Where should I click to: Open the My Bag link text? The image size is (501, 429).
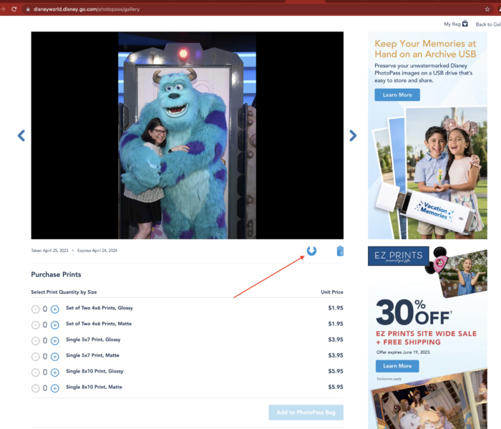pos(452,24)
